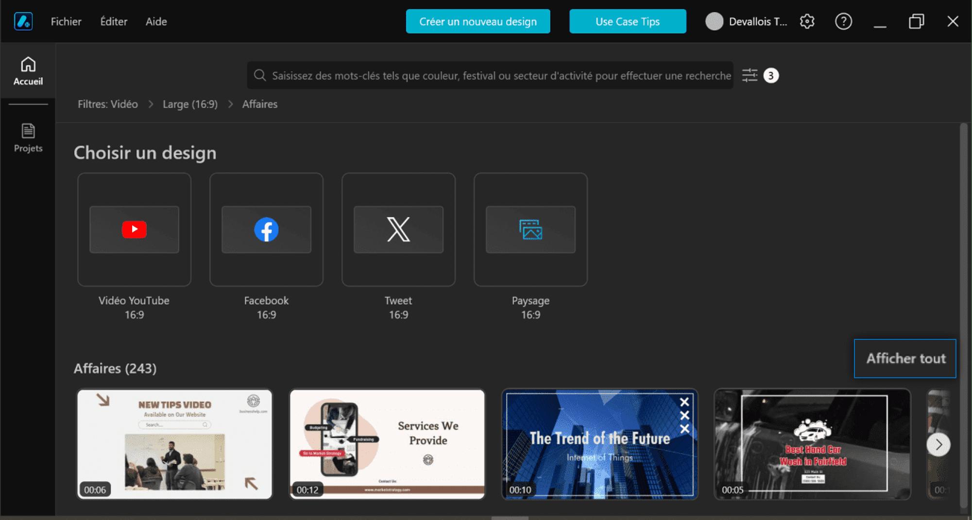Open the help question mark icon

(x=843, y=21)
